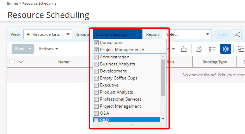This screenshot has height=134, width=245.
Task: Open the All Resource Groups view dropdown
Action: point(48,34)
